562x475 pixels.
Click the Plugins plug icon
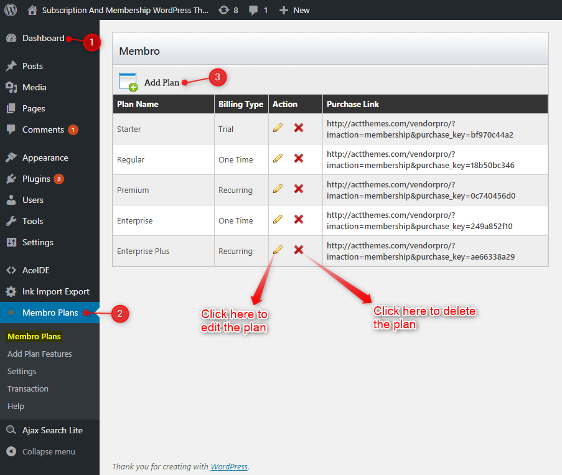click(11, 179)
